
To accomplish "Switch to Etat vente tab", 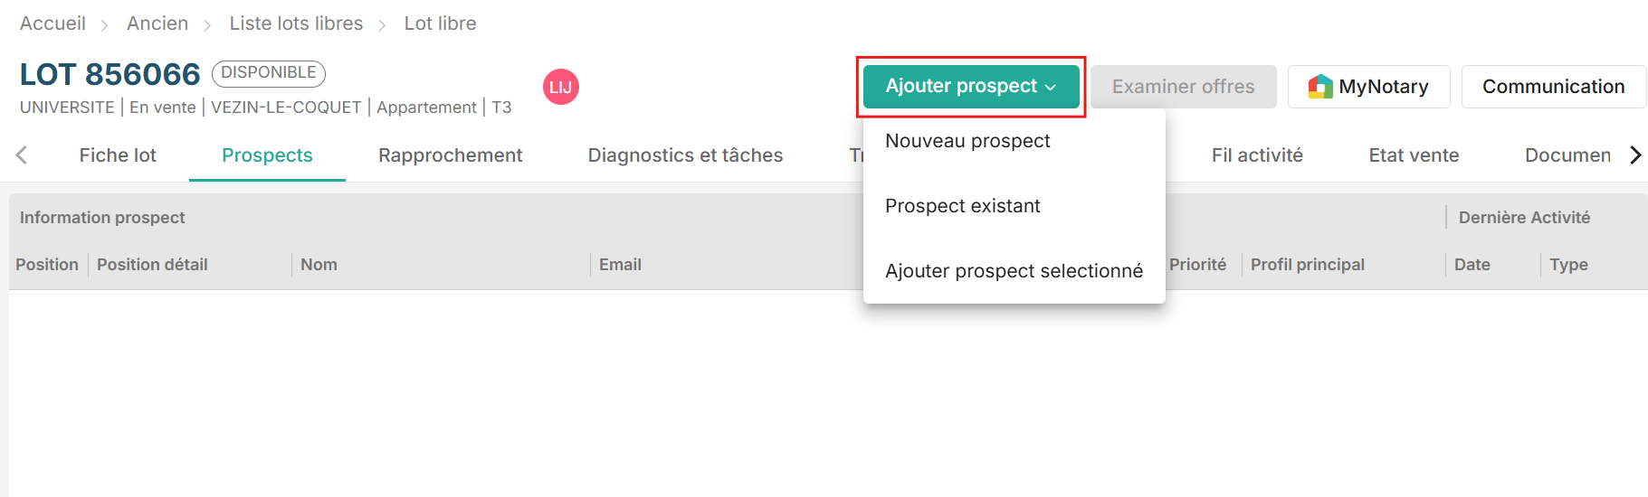I will point(1413,155).
